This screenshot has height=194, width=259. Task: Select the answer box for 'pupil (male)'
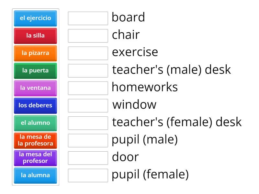(x=88, y=141)
